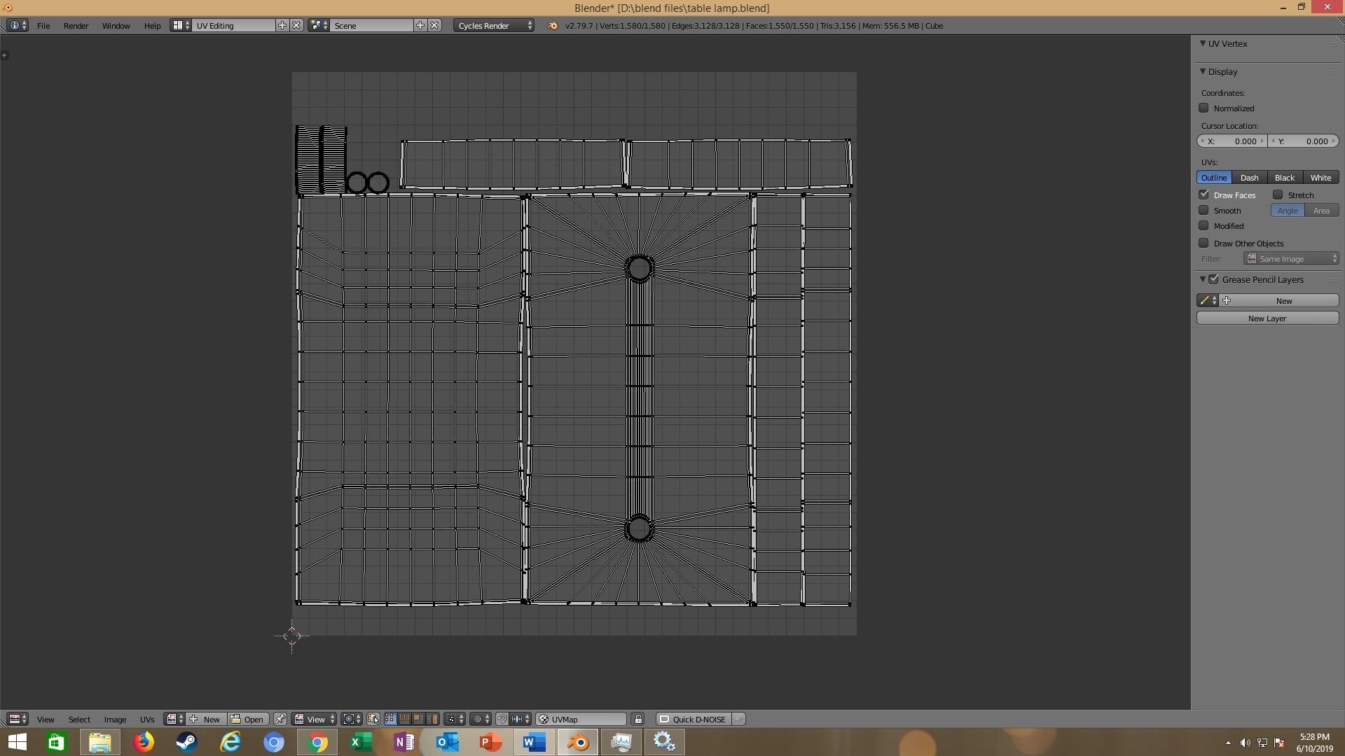
Task: Enable Normalized coordinates checkbox
Action: (x=1203, y=108)
